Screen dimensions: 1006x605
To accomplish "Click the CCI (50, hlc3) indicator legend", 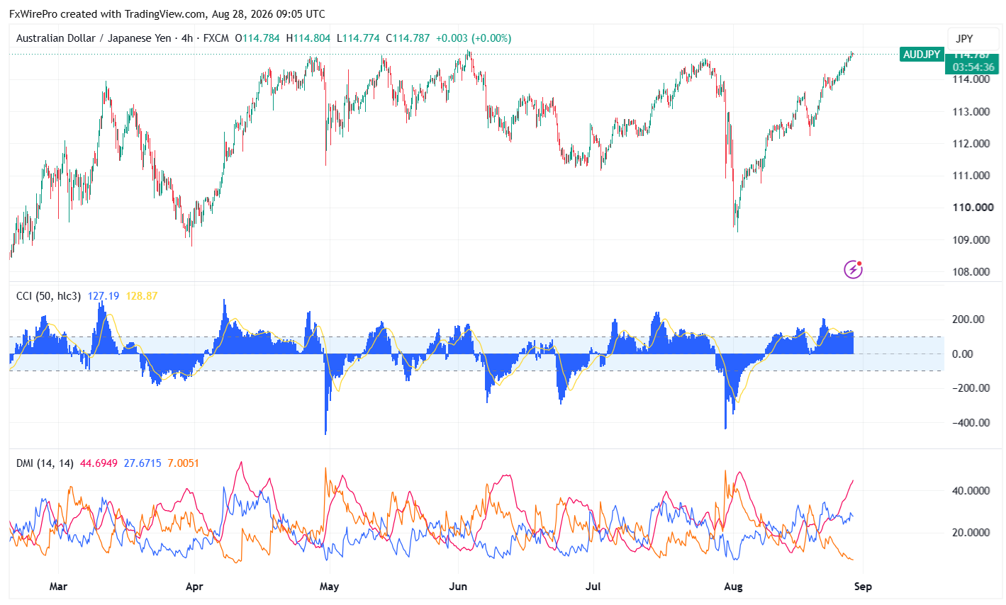I will pos(49,295).
